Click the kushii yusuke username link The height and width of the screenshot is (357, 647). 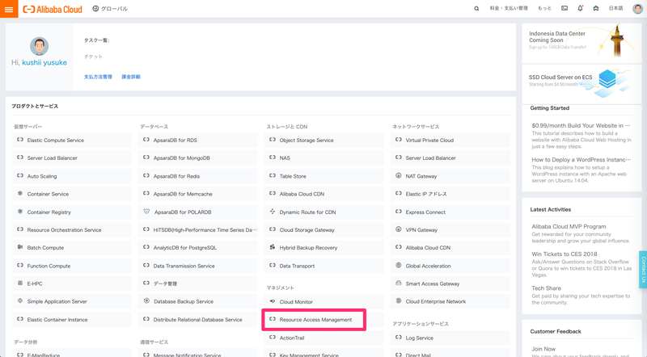pyautogui.click(x=44, y=63)
